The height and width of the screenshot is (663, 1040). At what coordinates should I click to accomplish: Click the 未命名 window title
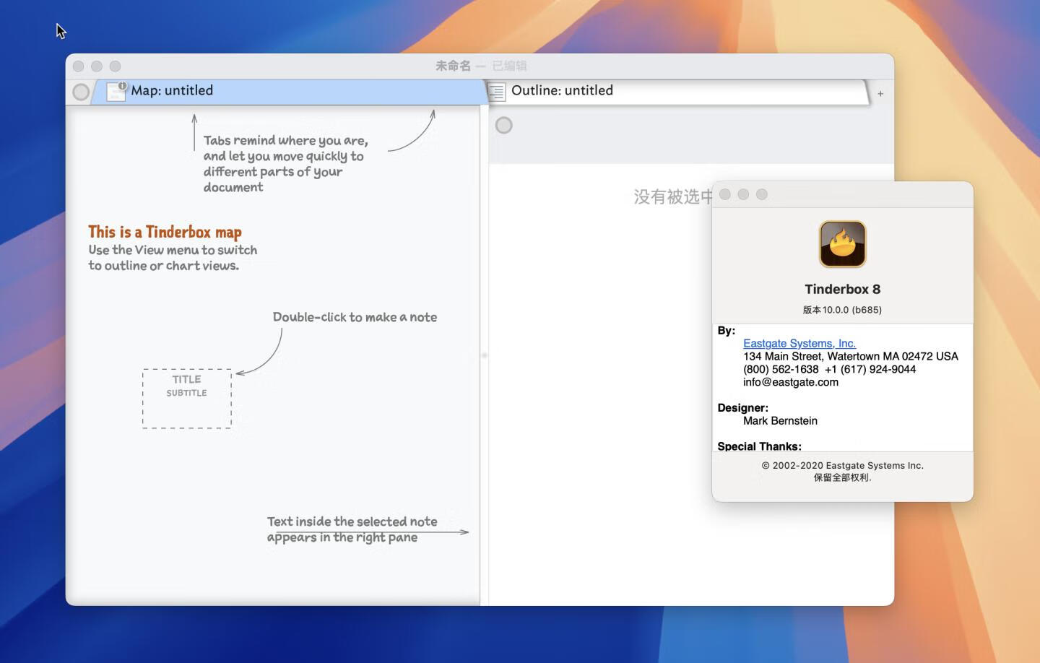point(453,66)
